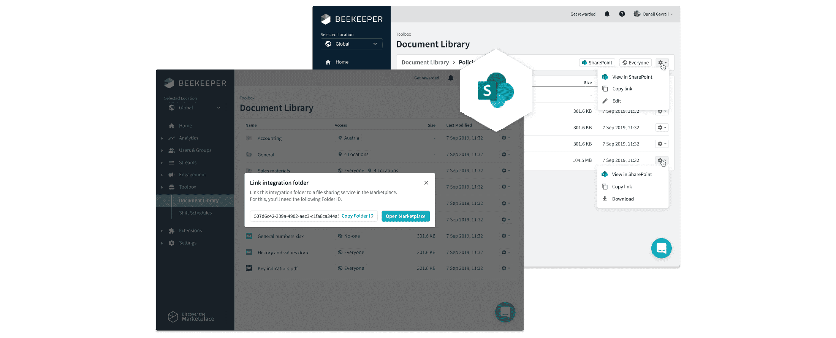Click the notification bell in top header
The image size is (836, 338).
pyautogui.click(x=607, y=14)
